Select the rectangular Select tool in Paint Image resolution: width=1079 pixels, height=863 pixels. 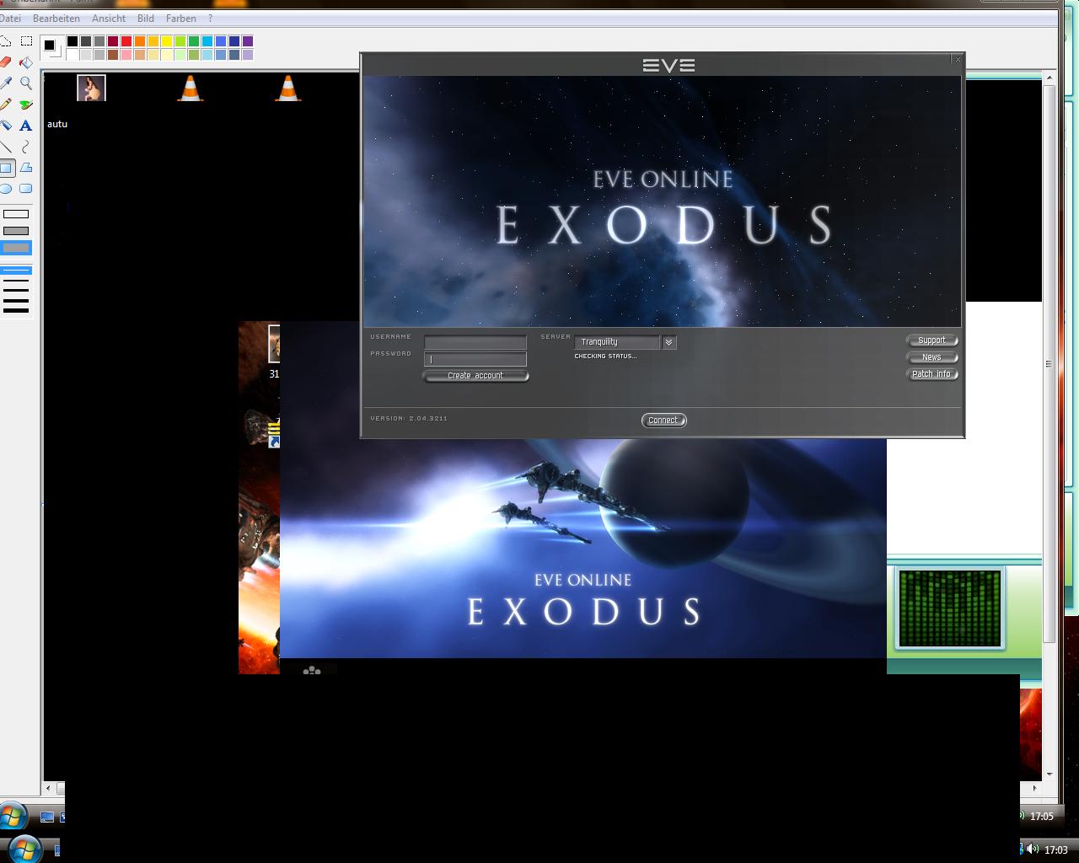point(26,41)
